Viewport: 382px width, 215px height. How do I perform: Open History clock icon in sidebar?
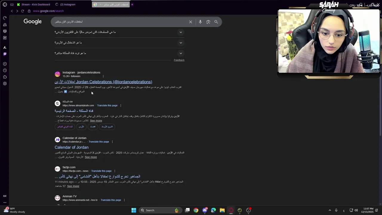coord(5,70)
